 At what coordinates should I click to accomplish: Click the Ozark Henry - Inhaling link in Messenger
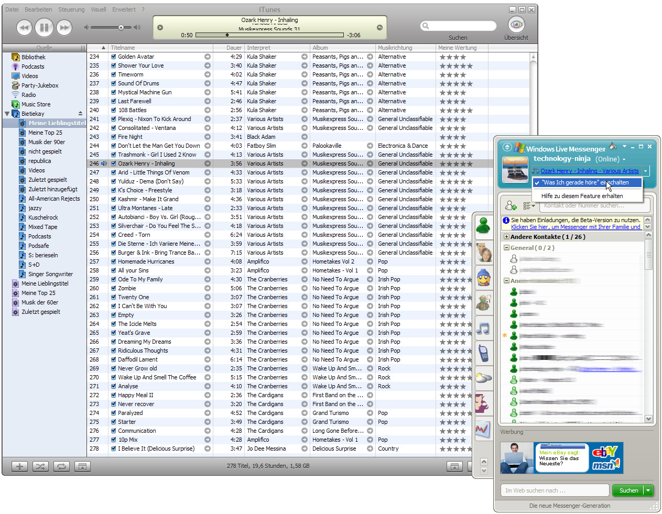590,171
